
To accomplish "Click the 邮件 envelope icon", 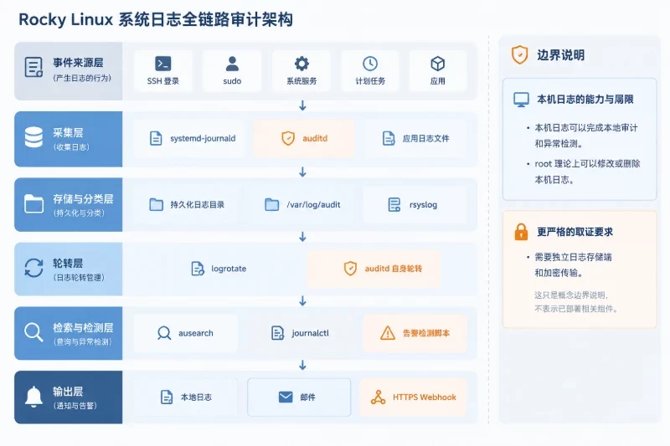I will (x=286, y=397).
